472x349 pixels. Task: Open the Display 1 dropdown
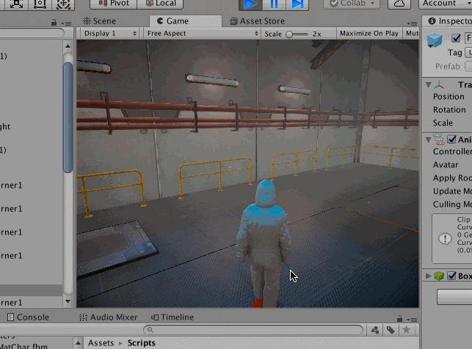pos(110,34)
